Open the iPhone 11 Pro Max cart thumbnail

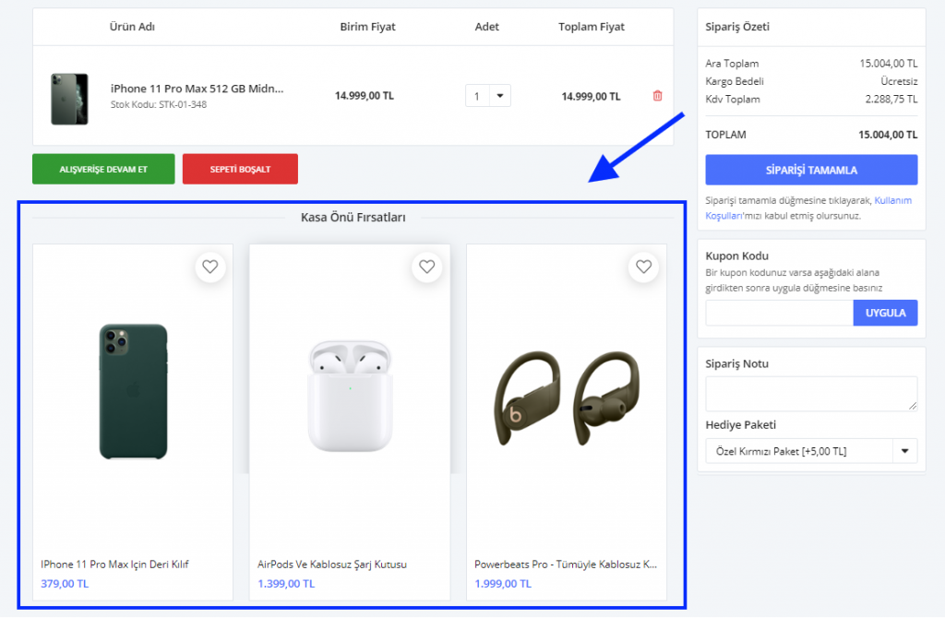69,100
